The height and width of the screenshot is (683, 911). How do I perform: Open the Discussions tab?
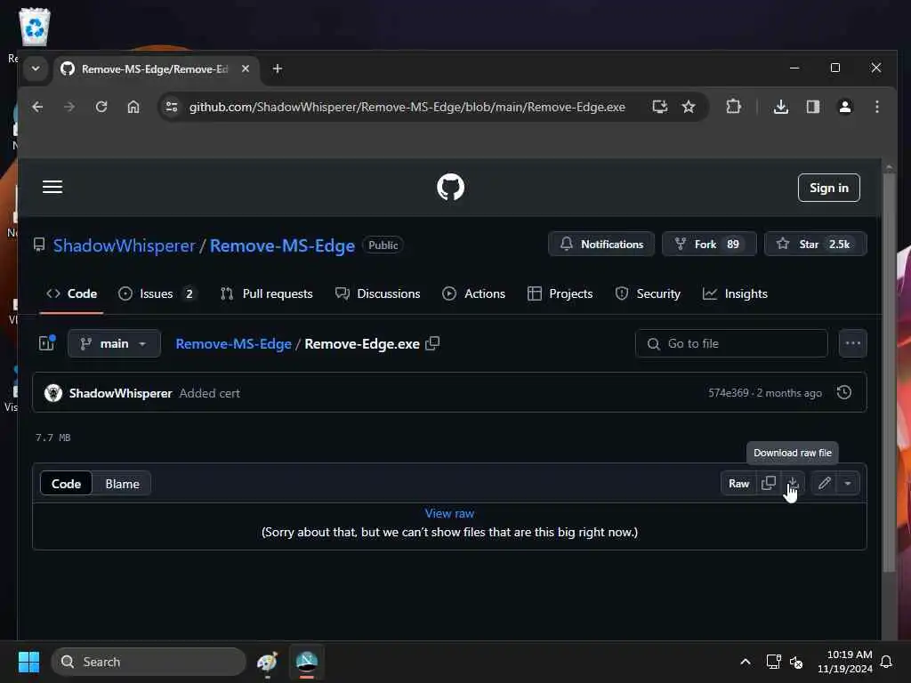click(377, 293)
